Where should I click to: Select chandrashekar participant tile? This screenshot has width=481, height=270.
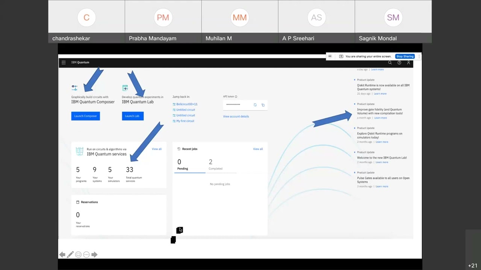pyautogui.click(x=86, y=21)
